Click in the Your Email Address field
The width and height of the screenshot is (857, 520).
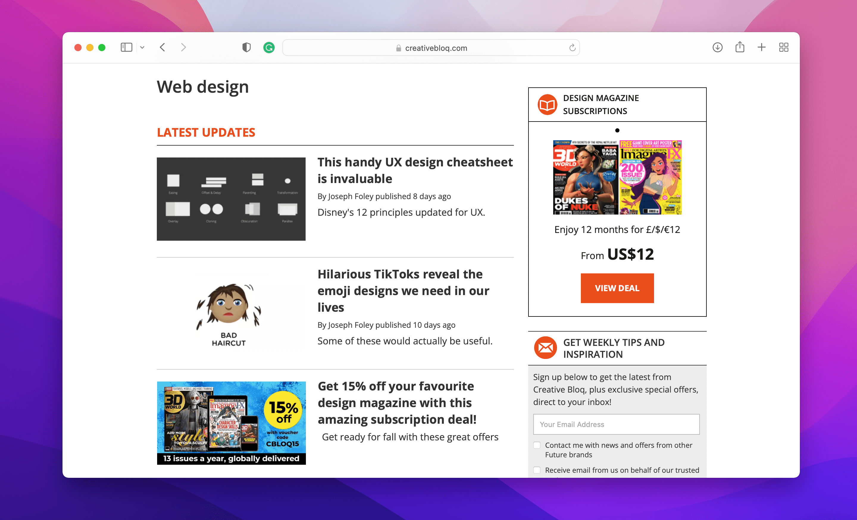616,424
